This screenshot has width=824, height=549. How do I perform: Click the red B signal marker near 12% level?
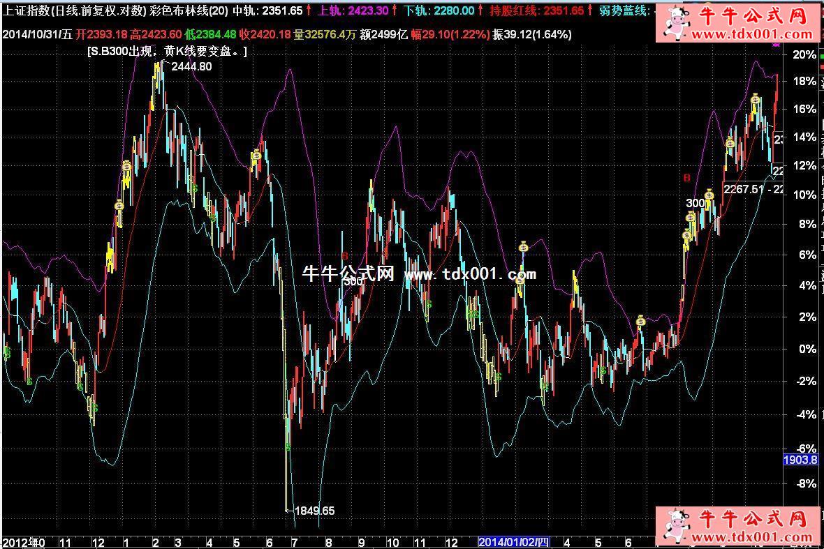[x=686, y=178]
